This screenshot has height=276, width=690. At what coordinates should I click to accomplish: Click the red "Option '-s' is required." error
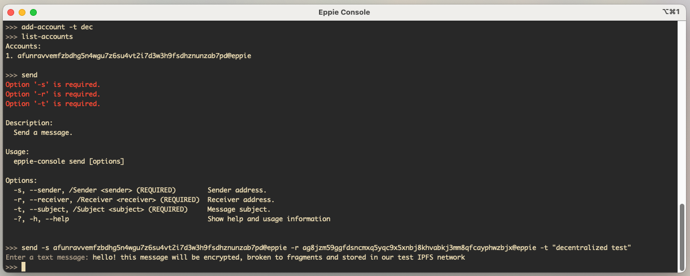point(53,85)
